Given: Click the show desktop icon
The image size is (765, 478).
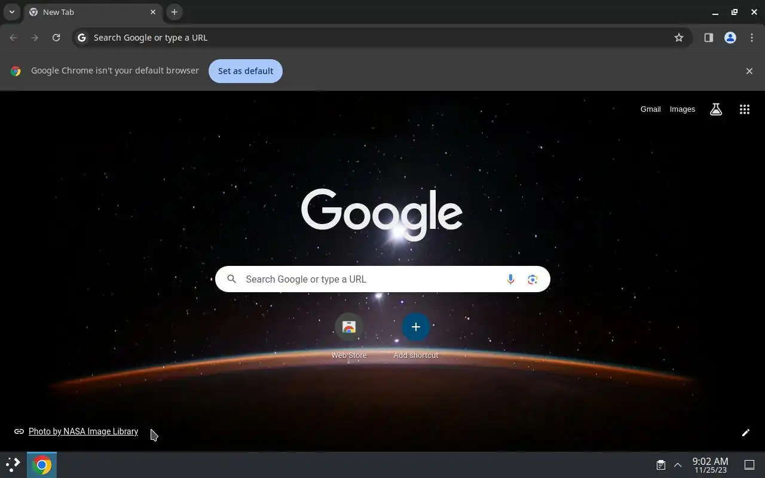Looking at the screenshot, I should 749,465.
